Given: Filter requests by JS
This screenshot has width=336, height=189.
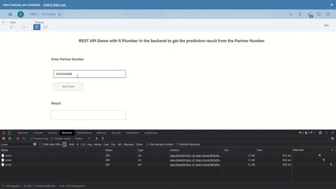Looking at the screenshot, I should coord(78,144).
